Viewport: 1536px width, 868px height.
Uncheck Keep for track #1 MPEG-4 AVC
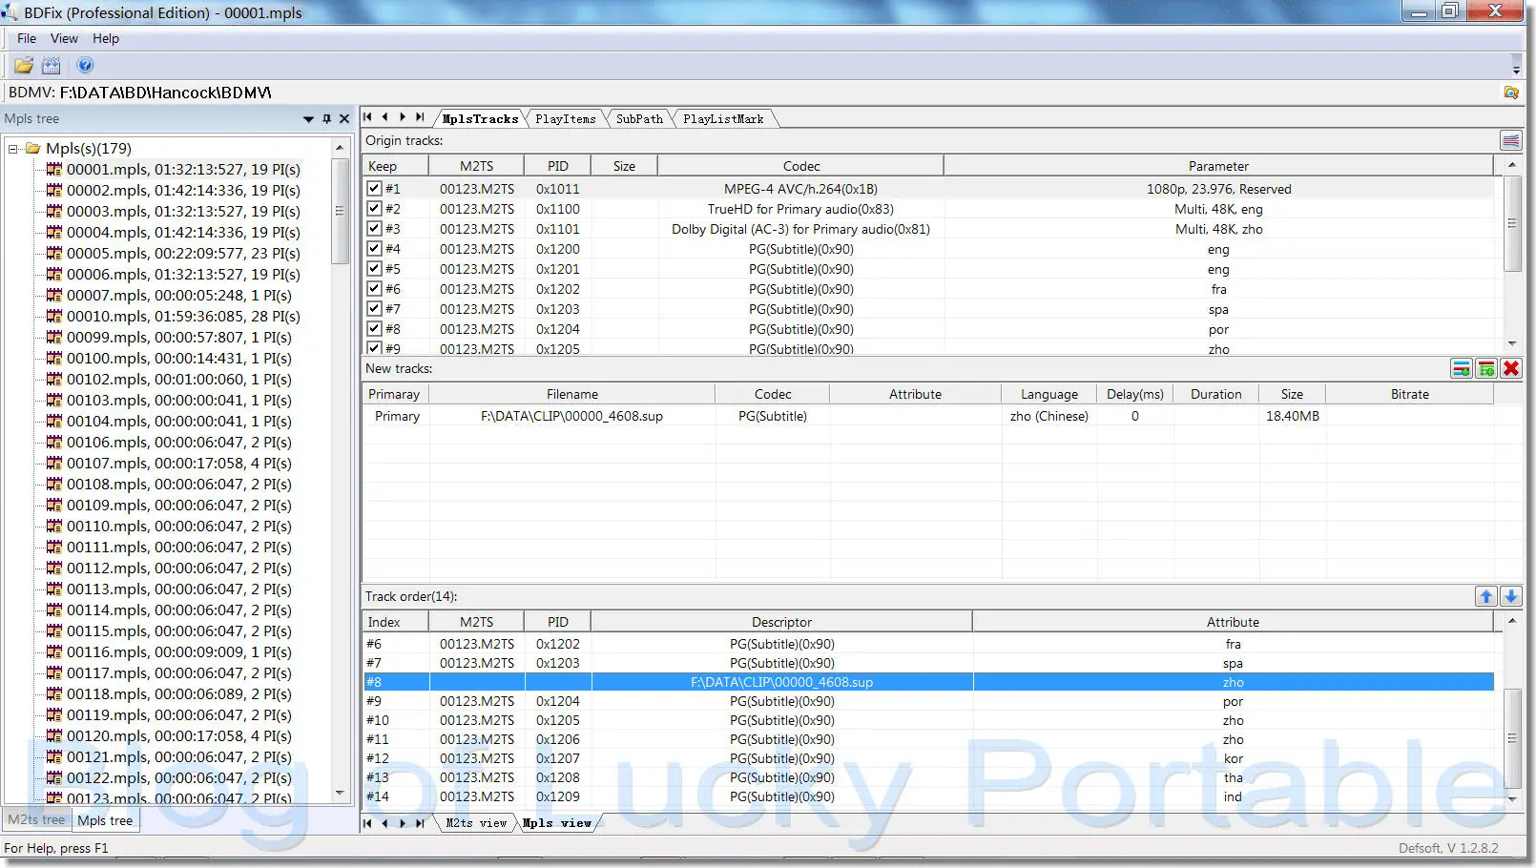point(375,189)
